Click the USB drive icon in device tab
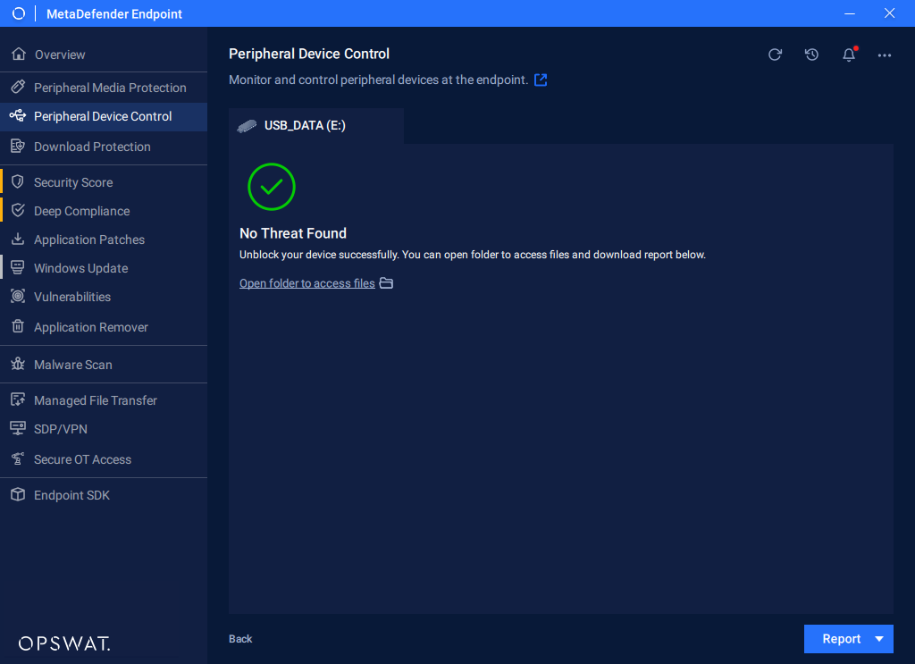Image resolution: width=915 pixels, height=664 pixels. 247,125
